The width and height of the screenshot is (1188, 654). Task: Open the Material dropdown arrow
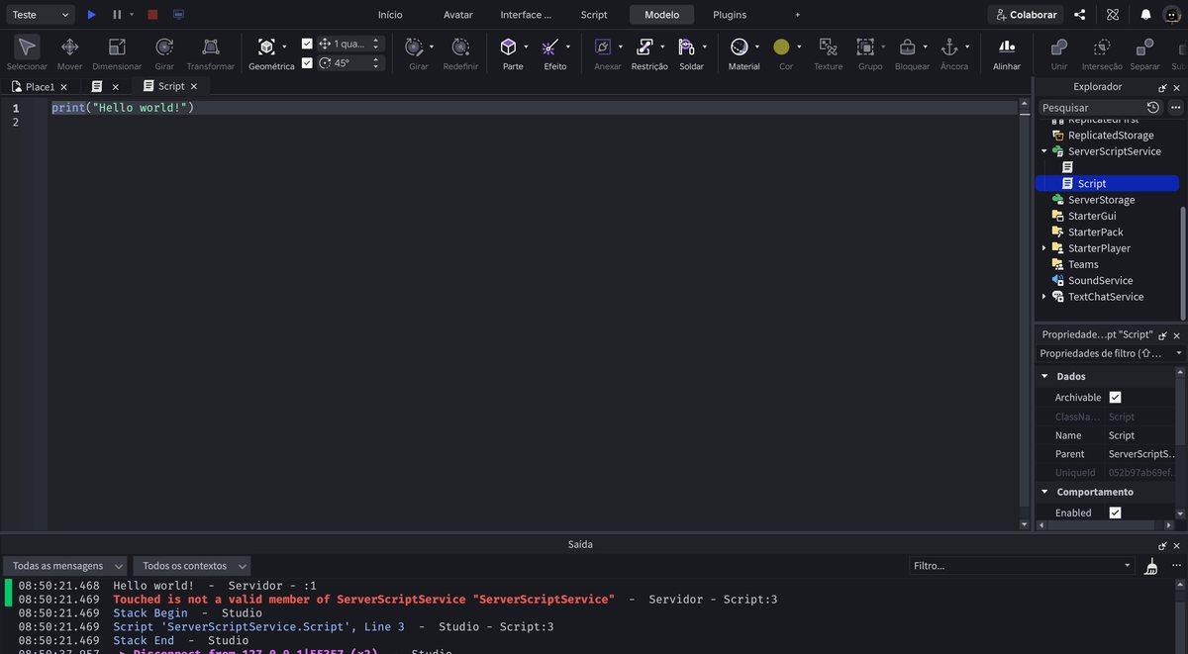(757, 47)
